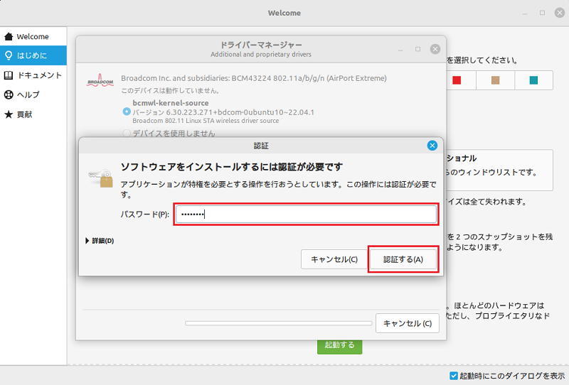The width and height of the screenshot is (569, 385).
Task: Choose the teal accent color swatch
Action: point(533,80)
